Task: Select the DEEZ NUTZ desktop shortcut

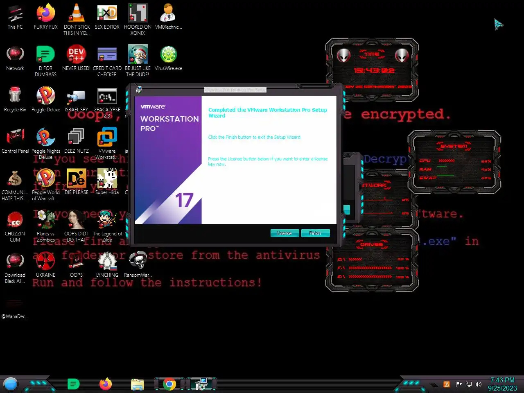Action: 77,141
